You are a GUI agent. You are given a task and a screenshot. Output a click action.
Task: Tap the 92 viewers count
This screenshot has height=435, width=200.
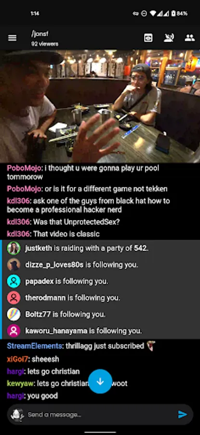(x=45, y=44)
